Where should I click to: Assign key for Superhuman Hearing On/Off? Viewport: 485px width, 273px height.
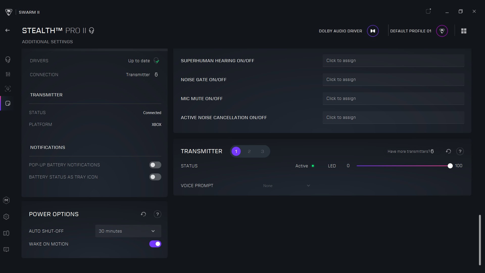pyautogui.click(x=393, y=61)
